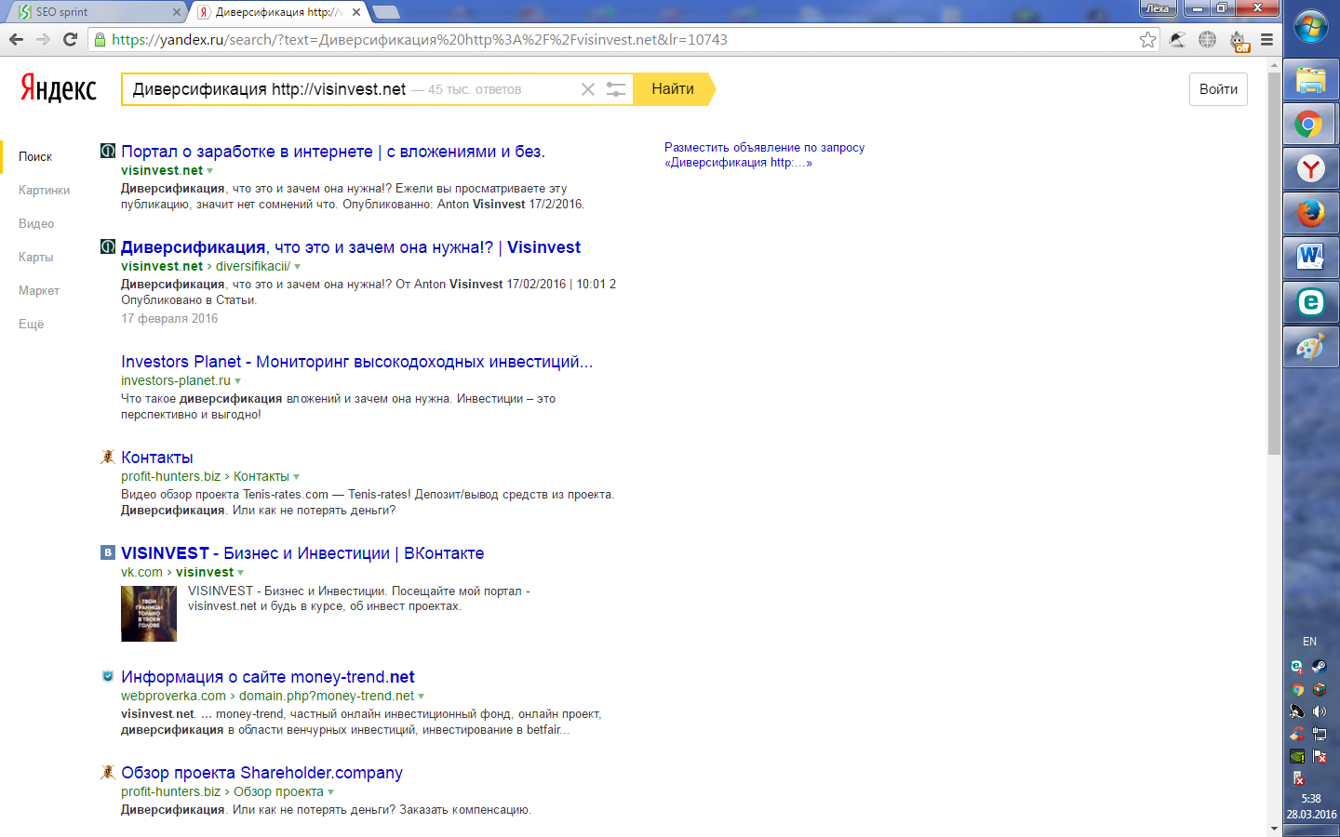Click the CCleaner tray icon
1340x837 pixels.
click(x=1297, y=734)
